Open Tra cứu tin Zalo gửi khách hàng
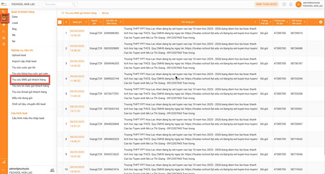Image resolution: width=325 pixels, height=174 pixels. [31, 86]
